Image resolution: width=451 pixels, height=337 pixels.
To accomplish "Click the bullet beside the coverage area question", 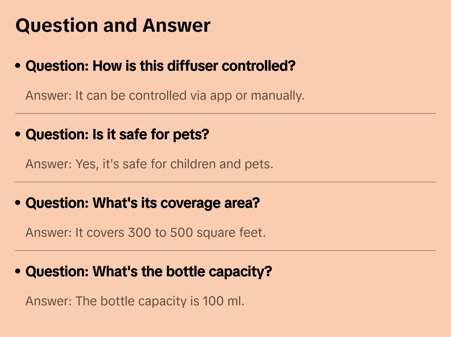I will coord(18,203).
